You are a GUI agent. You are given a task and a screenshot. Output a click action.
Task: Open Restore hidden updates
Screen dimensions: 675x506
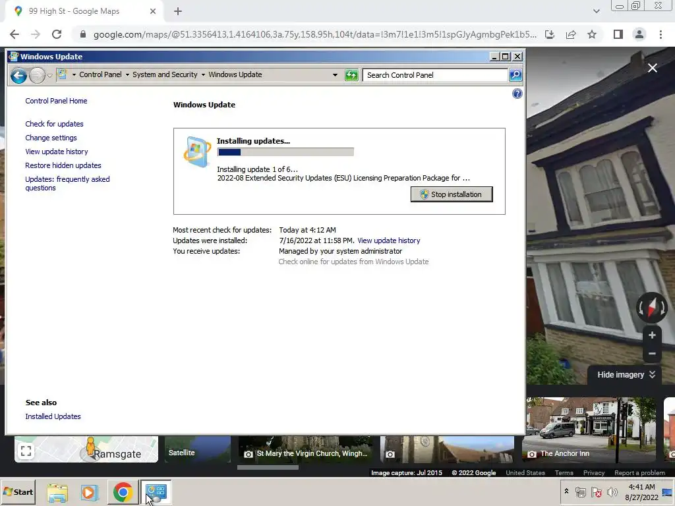click(x=63, y=165)
